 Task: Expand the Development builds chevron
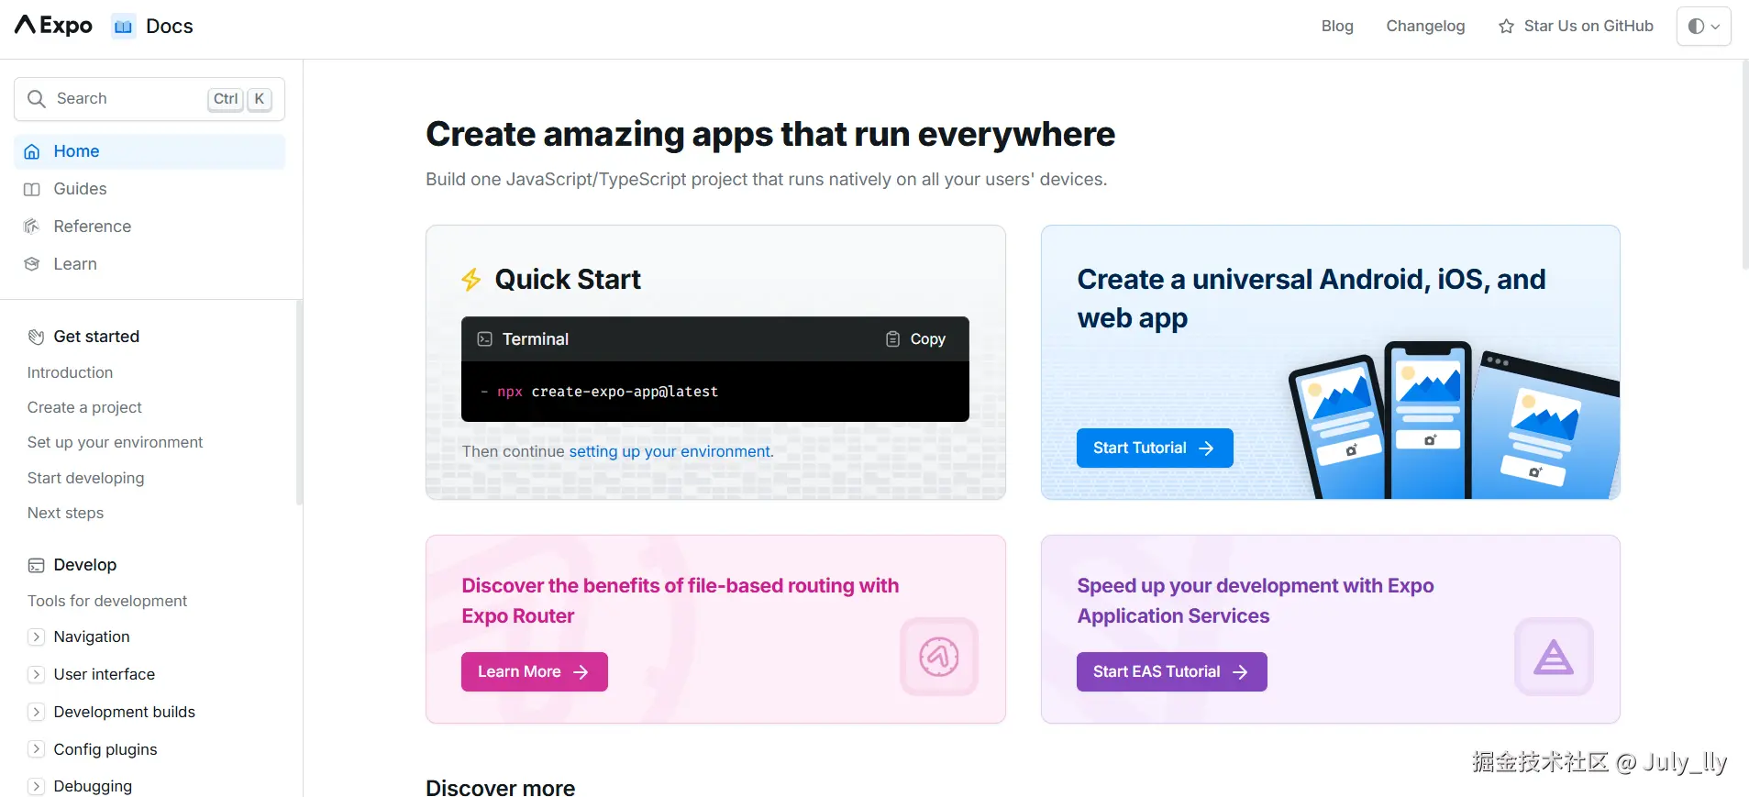tap(36, 712)
